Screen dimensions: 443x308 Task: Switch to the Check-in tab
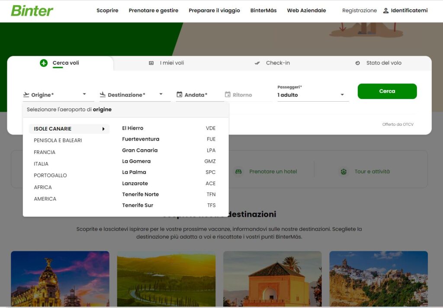(273, 63)
